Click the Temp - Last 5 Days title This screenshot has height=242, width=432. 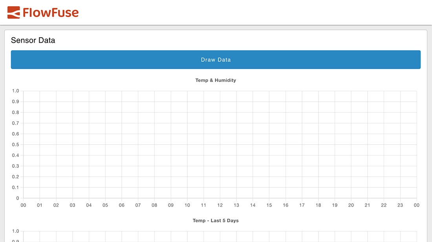pos(216,220)
